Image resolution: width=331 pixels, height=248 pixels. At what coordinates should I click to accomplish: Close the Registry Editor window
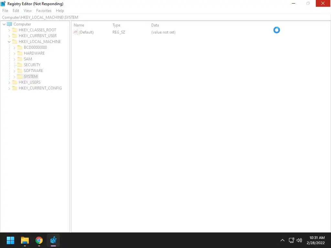323,3
